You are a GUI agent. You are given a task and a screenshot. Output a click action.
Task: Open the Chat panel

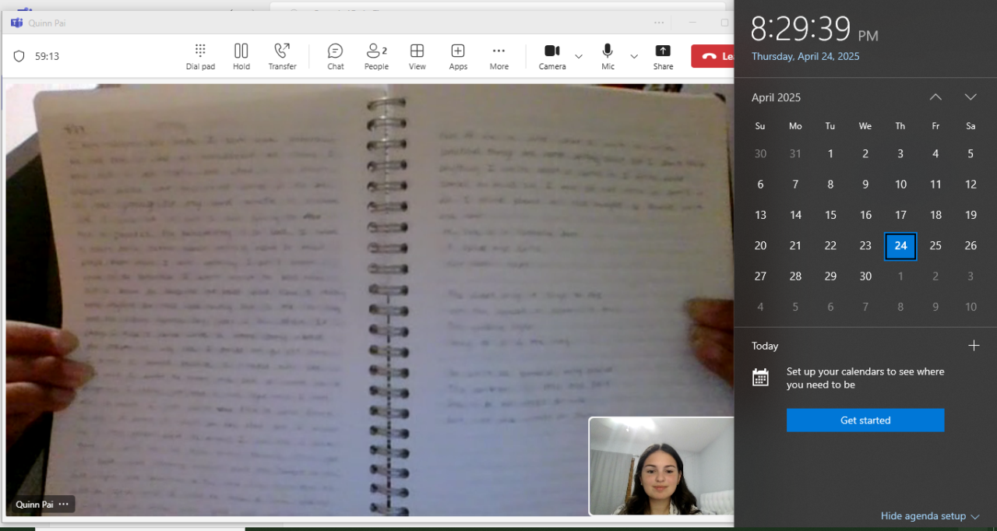(336, 56)
